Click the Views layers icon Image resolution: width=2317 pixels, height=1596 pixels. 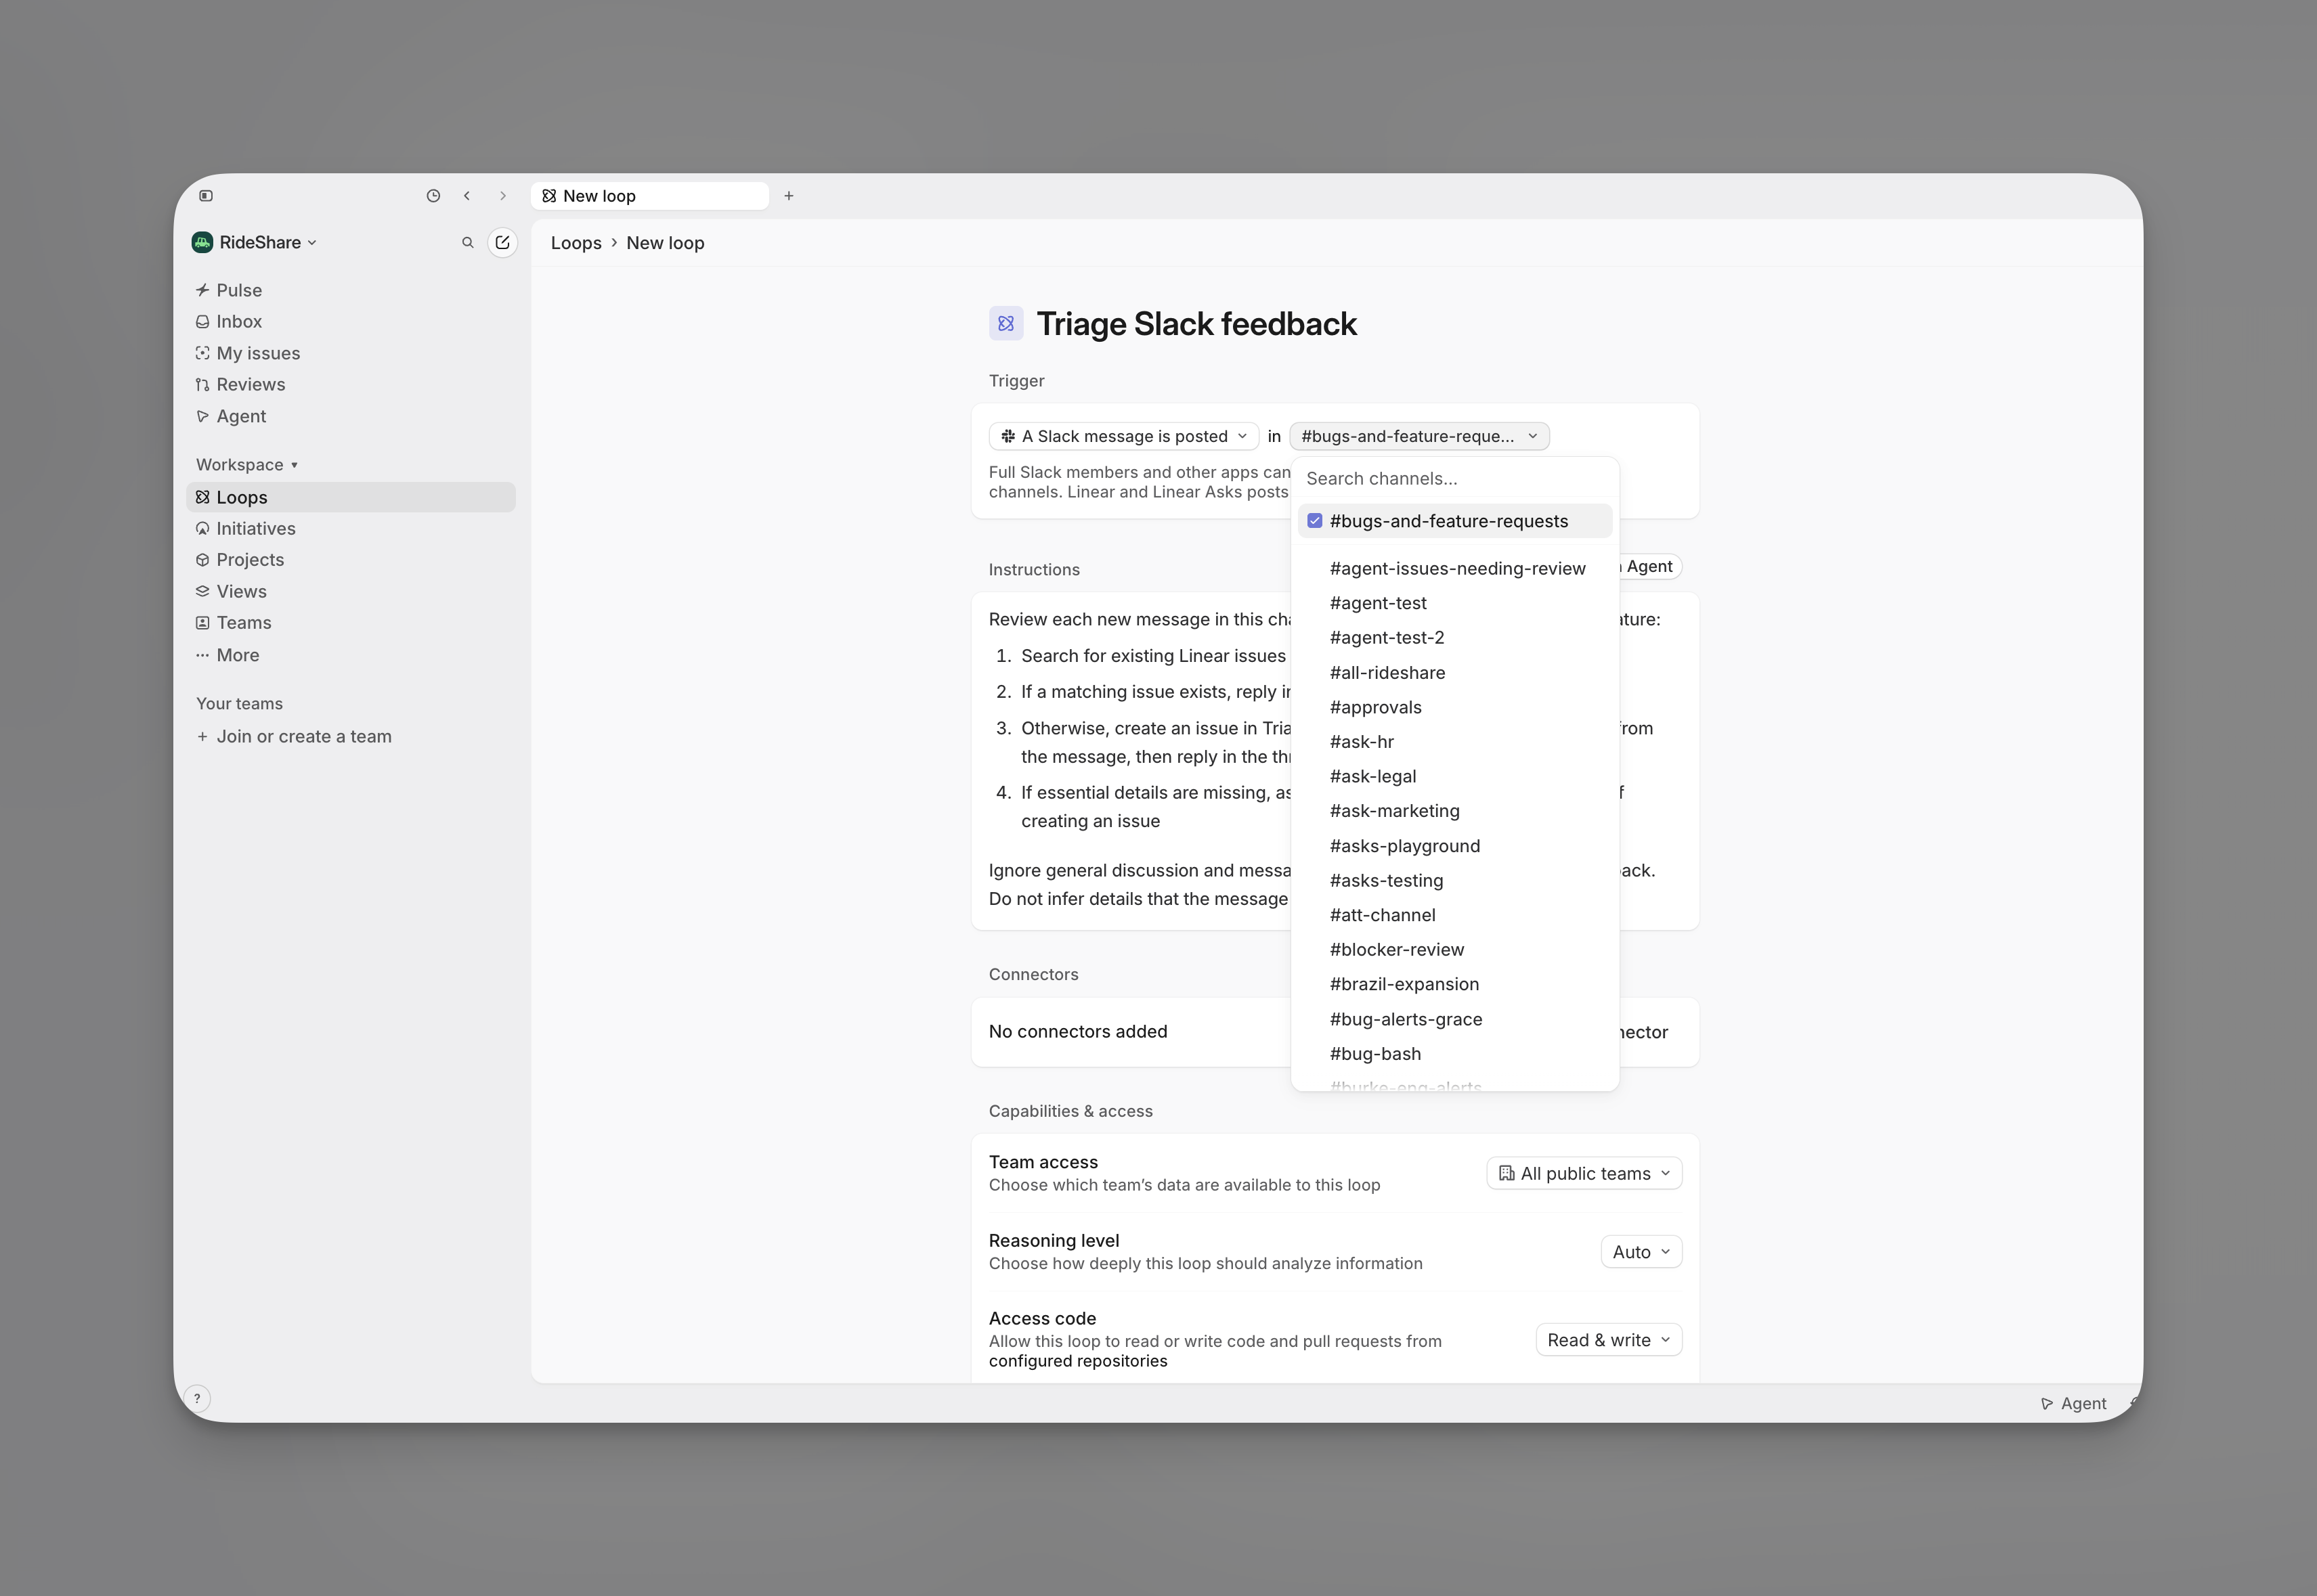click(202, 591)
